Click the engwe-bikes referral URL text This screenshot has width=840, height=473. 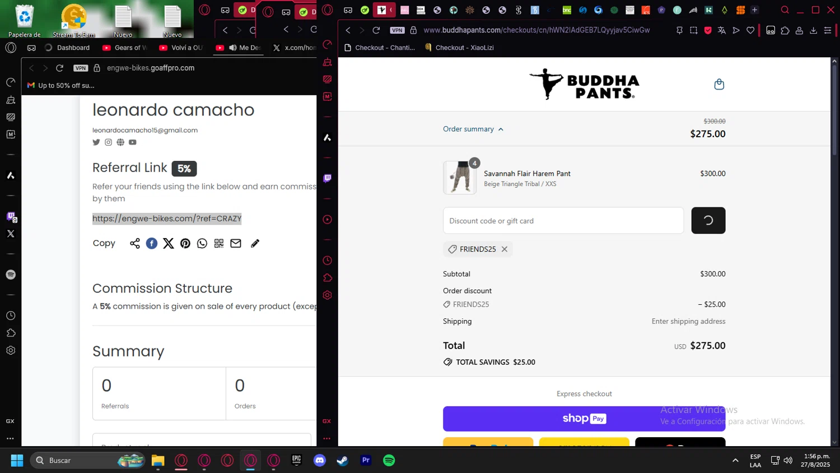coord(167,219)
